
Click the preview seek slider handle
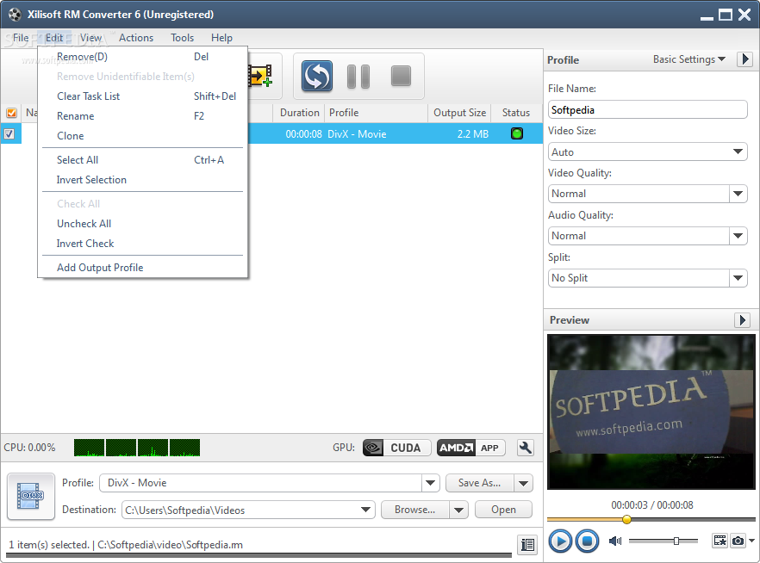pos(626,519)
